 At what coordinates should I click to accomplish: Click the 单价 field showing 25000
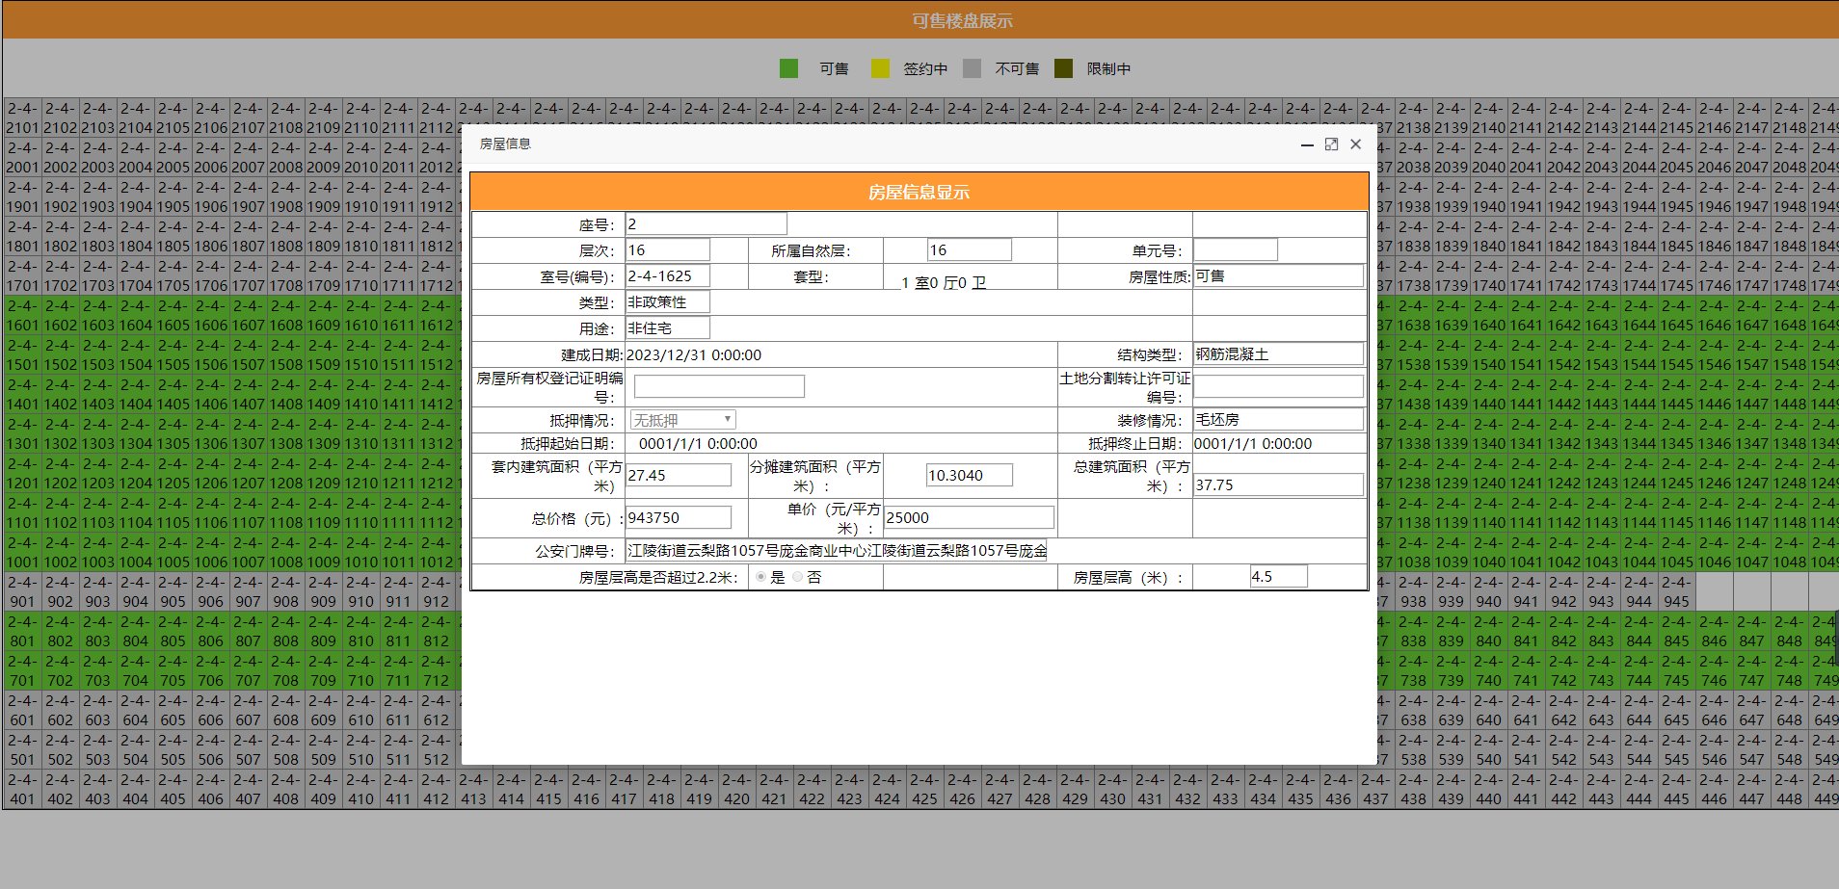pos(969,517)
